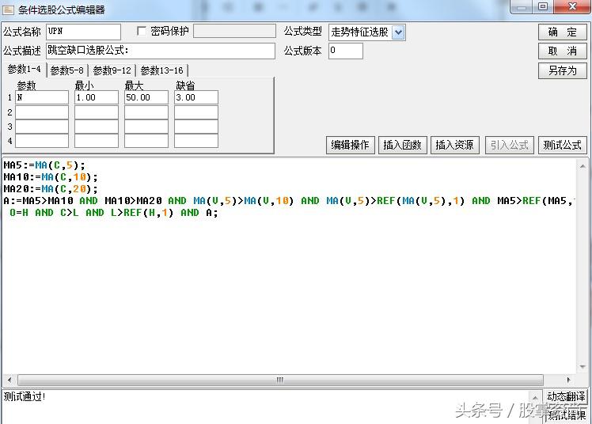Switch to 参数13-16 tab
This screenshot has height=424, width=592.
point(161,70)
